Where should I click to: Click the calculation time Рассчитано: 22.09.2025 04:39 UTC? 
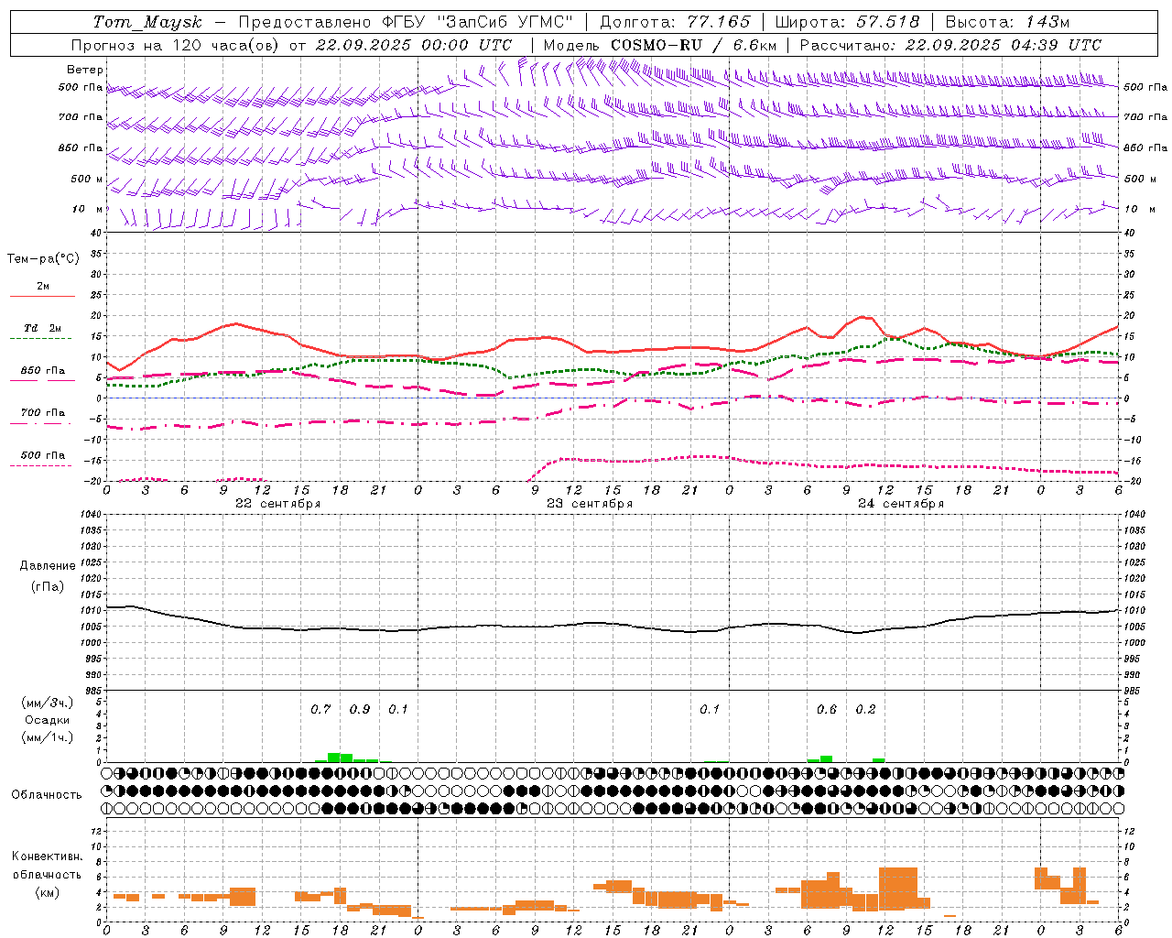[950, 45]
